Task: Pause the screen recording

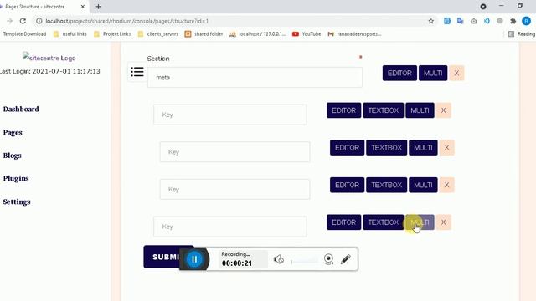Action: click(x=194, y=259)
